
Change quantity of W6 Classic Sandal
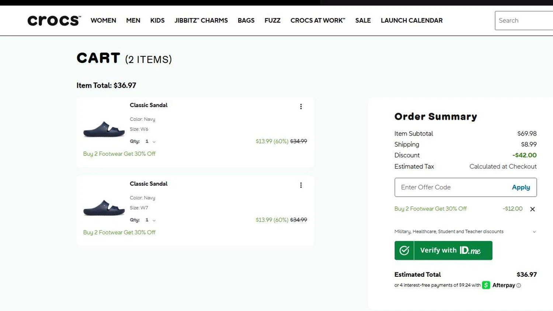pos(150,141)
